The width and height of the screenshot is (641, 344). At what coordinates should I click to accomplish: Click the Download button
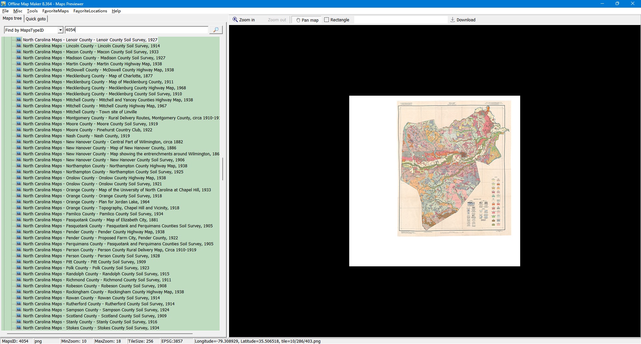pos(463,20)
